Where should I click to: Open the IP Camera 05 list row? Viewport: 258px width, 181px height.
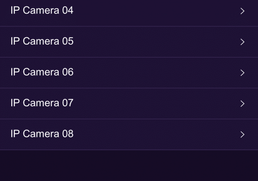pos(129,42)
